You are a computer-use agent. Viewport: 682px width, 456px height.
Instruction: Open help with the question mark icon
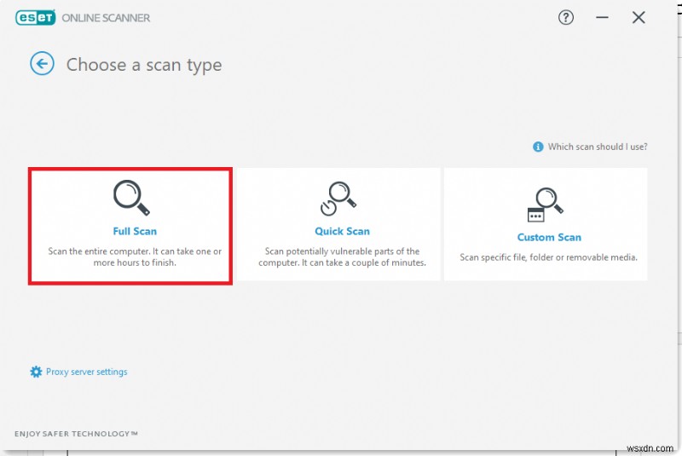click(x=565, y=17)
